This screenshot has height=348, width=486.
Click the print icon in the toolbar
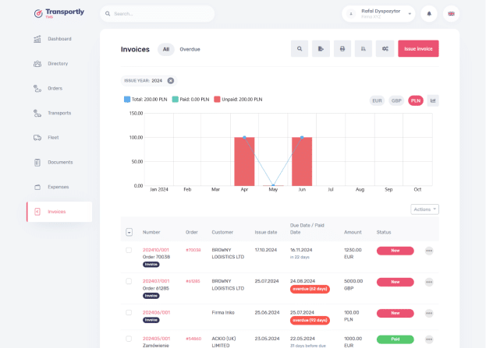point(342,48)
